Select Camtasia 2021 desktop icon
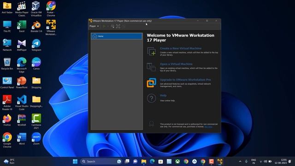This screenshot has width=295, height=166. (36, 121)
